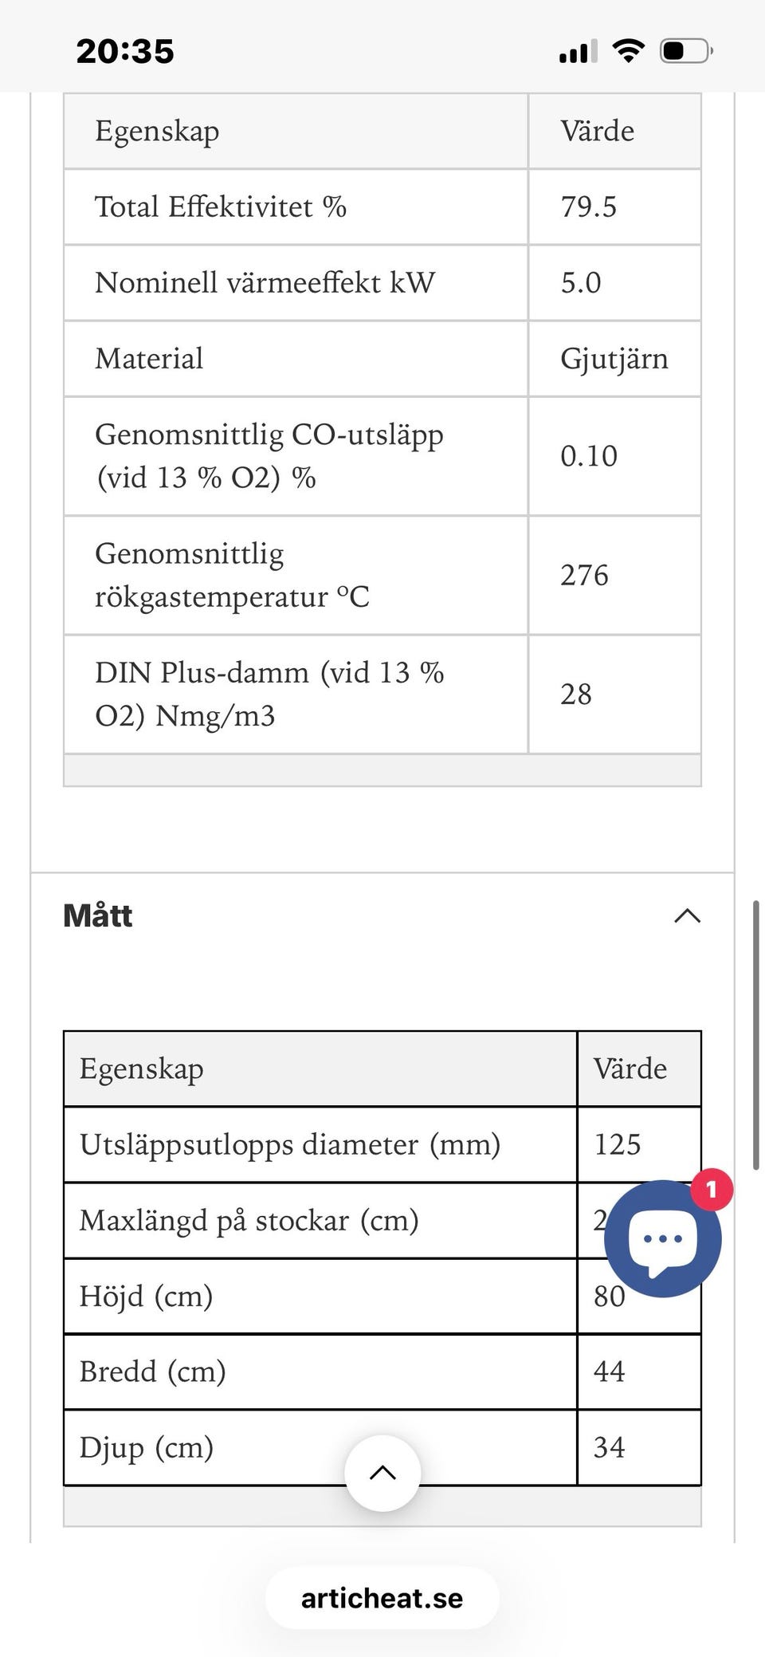
Task: Tap the articheat.se address pill
Action: click(x=382, y=1598)
